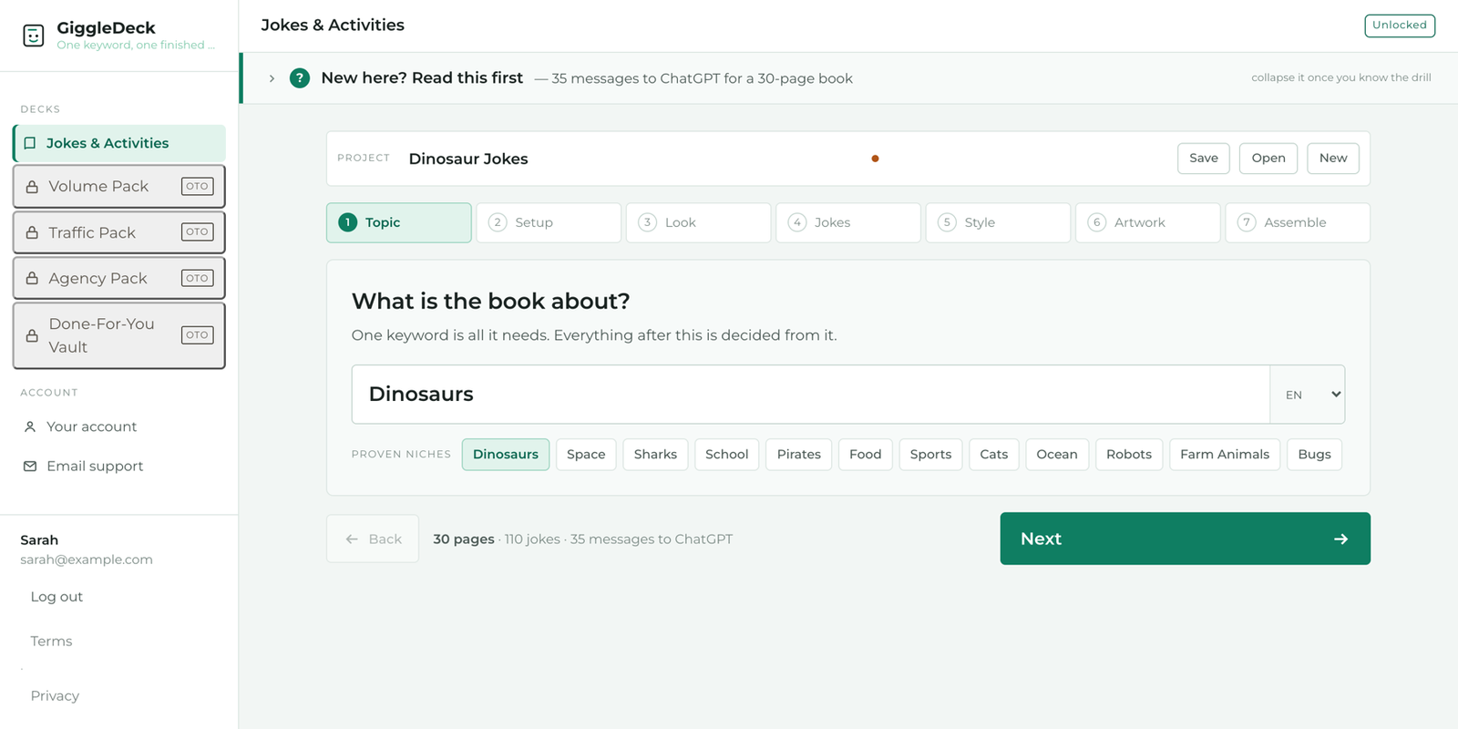Choose the Cats niche chip
1458x729 pixels.
click(994, 455)
